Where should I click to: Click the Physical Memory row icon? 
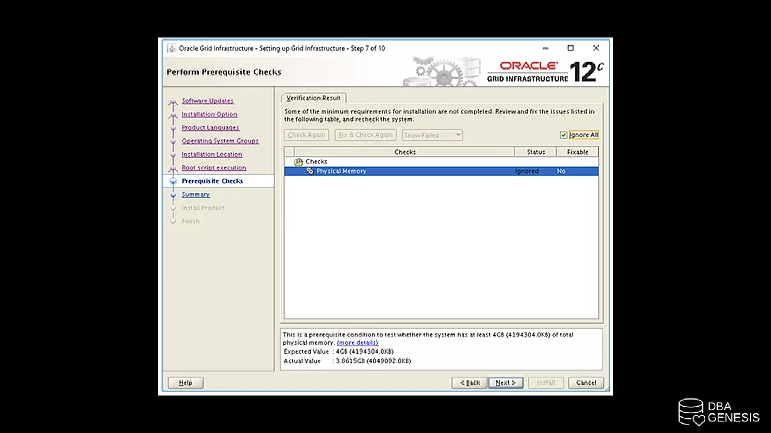(x=310, y=171)
